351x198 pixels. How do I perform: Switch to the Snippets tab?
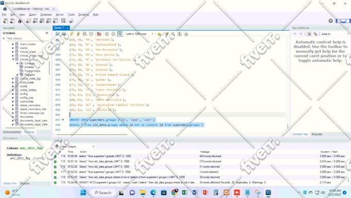point(316,134)
